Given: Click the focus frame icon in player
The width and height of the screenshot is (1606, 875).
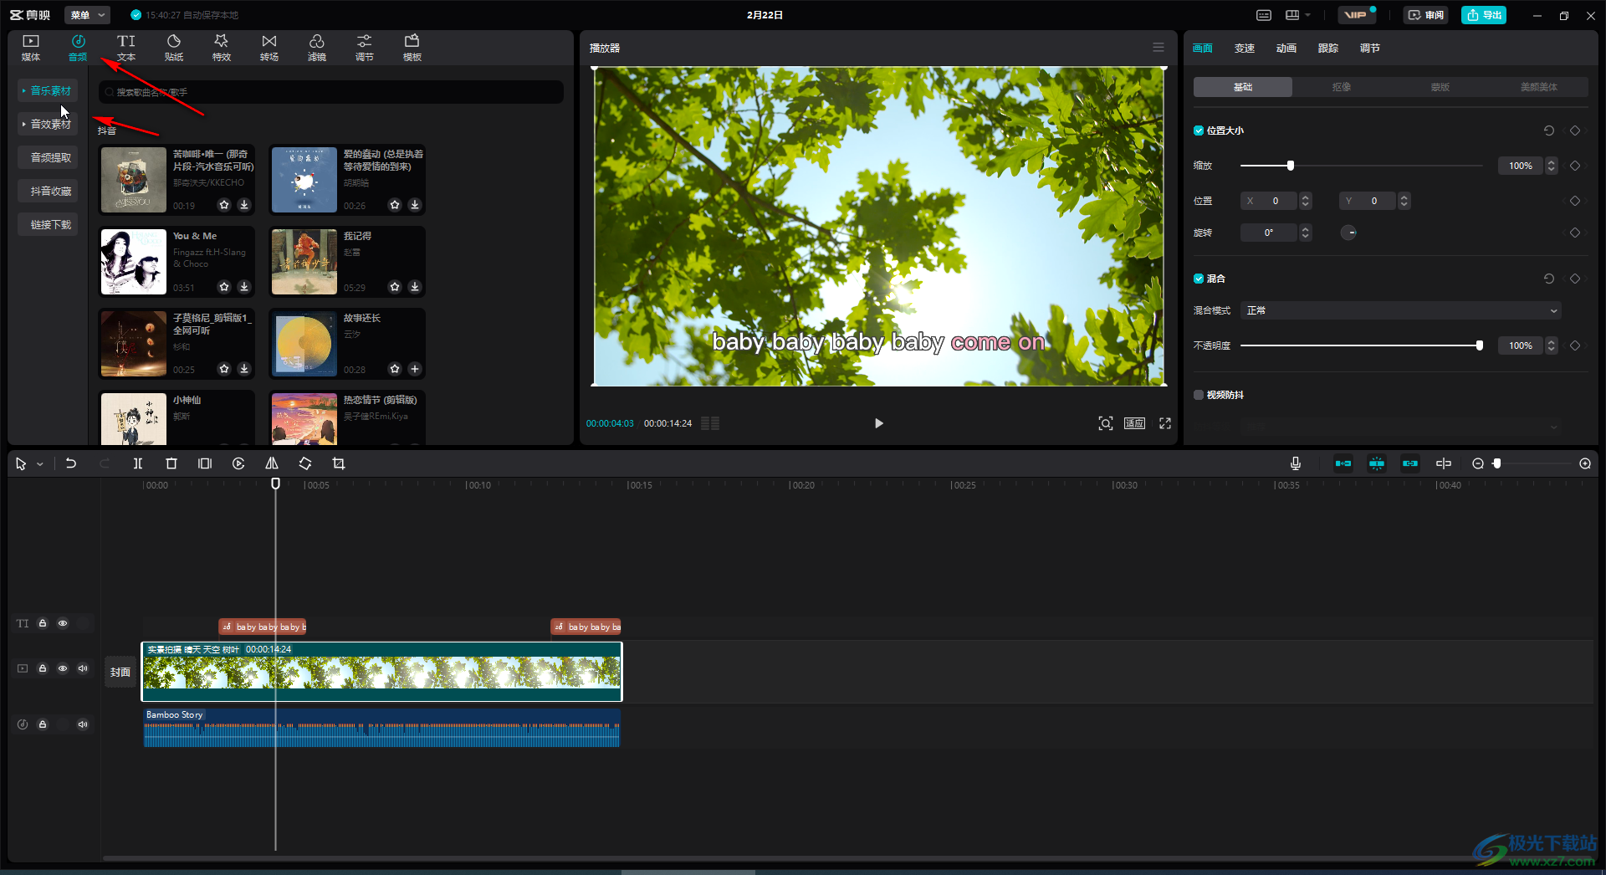Looking at the screenshot, I should (1106, 423).
